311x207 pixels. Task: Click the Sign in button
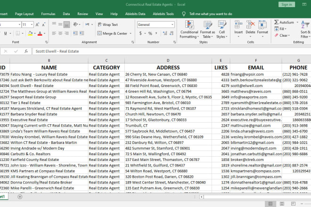(286, 4)
